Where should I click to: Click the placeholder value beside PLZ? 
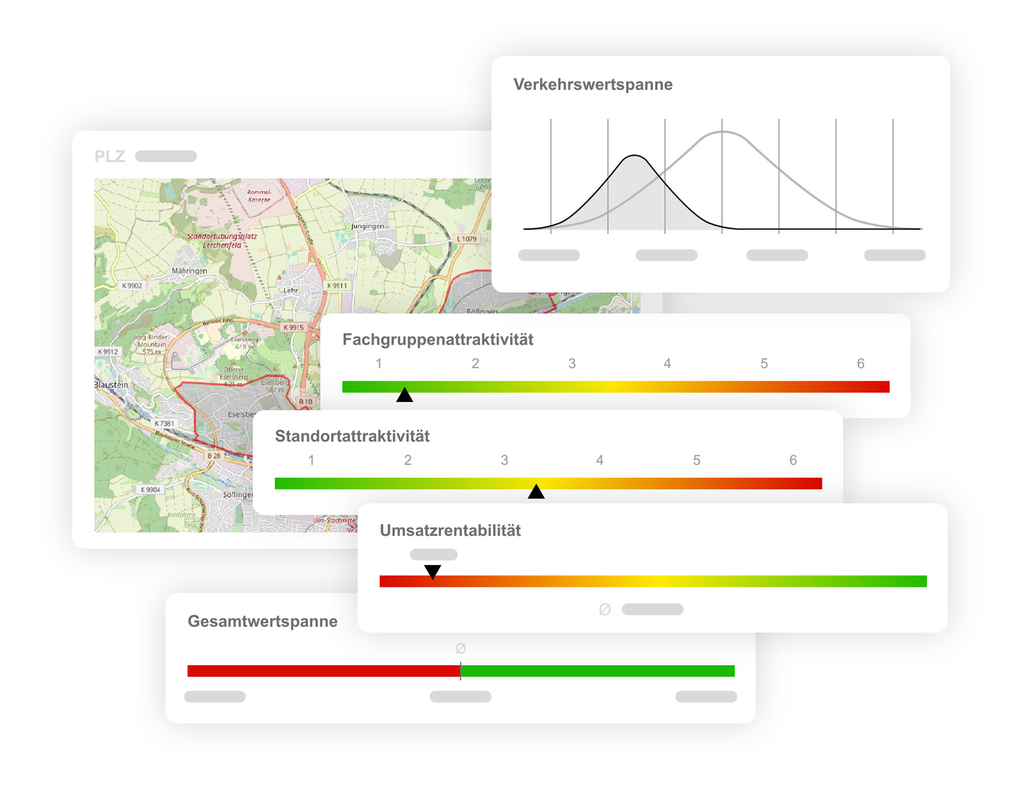(166, 156)
